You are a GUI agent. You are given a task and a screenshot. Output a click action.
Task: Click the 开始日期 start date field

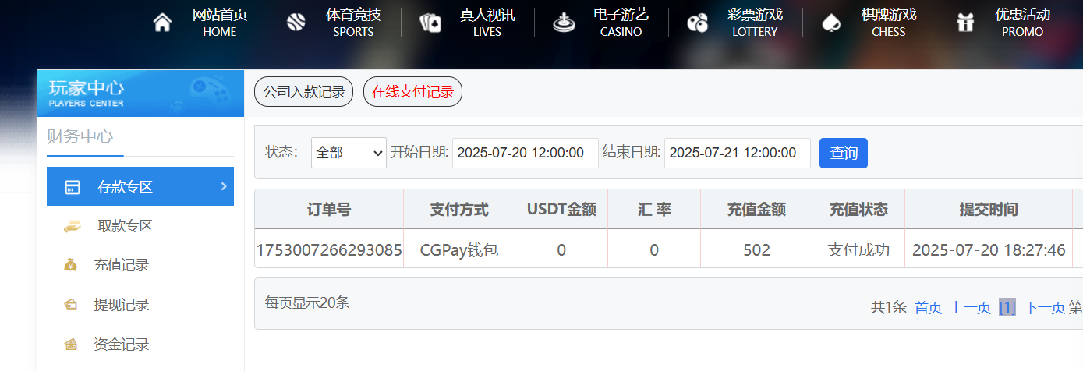pyautogui.click(x=525, y=153)
